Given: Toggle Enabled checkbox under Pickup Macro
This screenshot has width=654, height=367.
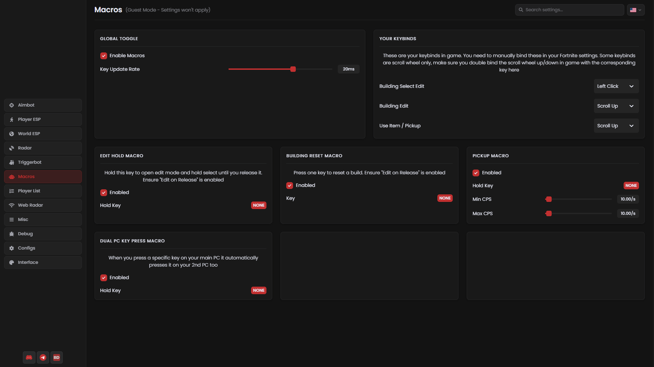Looking at the screenshot, I should [x=476, y=173].
